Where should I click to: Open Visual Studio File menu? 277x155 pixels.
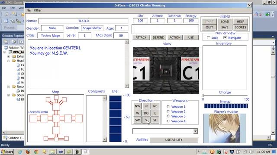pos(4,8)
